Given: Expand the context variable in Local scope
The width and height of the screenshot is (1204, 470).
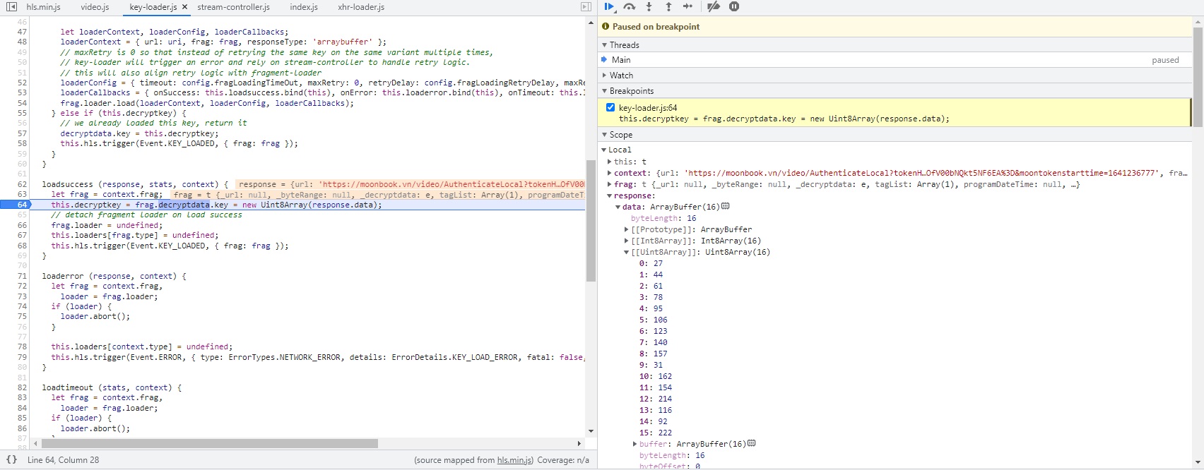Looking at the screenshot, I should [x=610, y=173].
